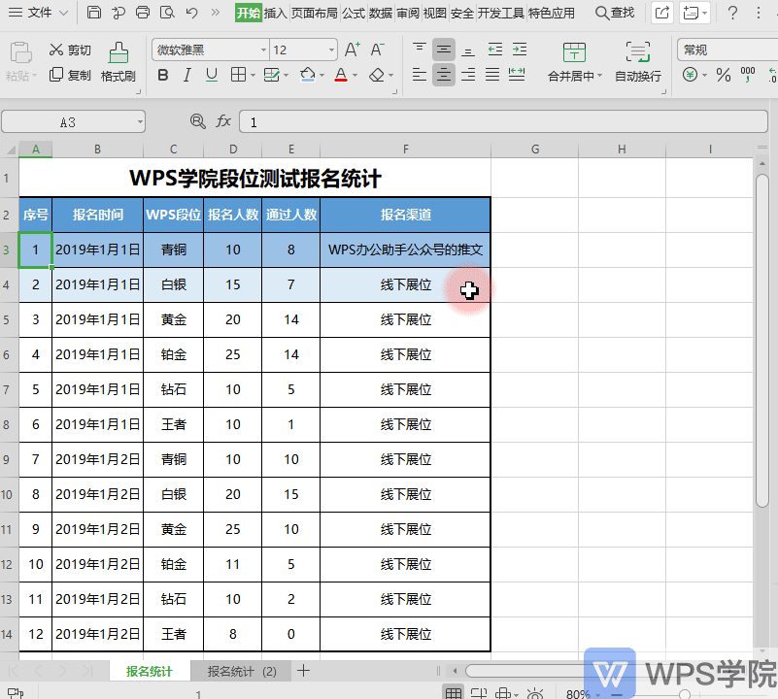Click the fx insert function icon

coord(223,121)
